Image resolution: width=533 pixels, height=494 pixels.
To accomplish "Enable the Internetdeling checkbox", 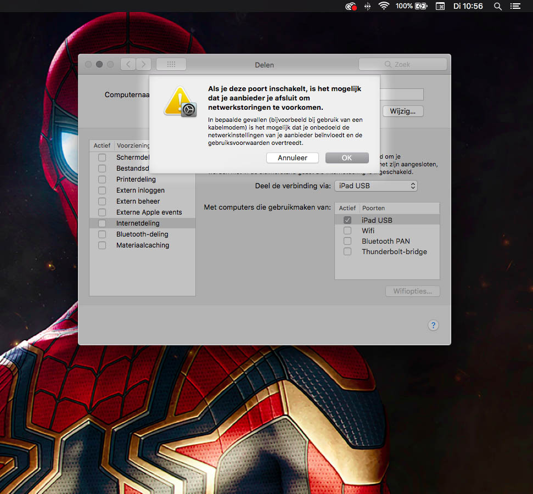I will 102,223.
